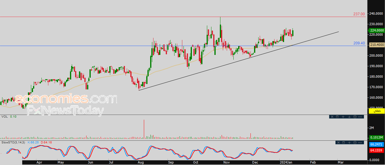Click the Aug label on time axis
Image resolution: width=385 pixels, height=165 pixels.
click(141, 162)
